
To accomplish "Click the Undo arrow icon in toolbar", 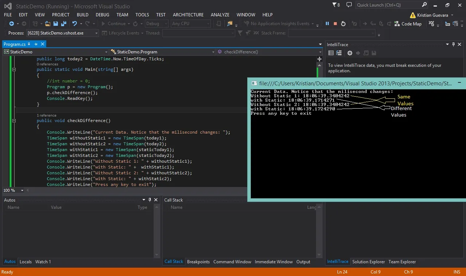I will [74, 24].
